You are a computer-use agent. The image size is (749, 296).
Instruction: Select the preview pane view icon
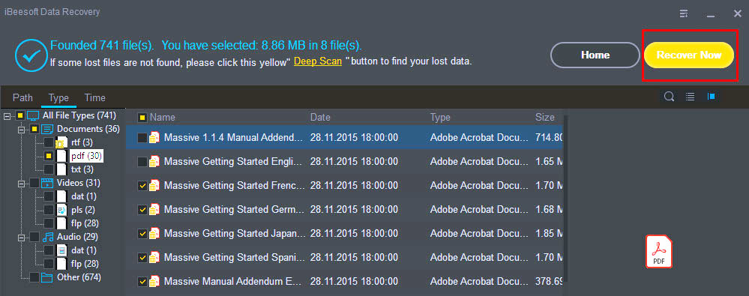coord(712,97)
